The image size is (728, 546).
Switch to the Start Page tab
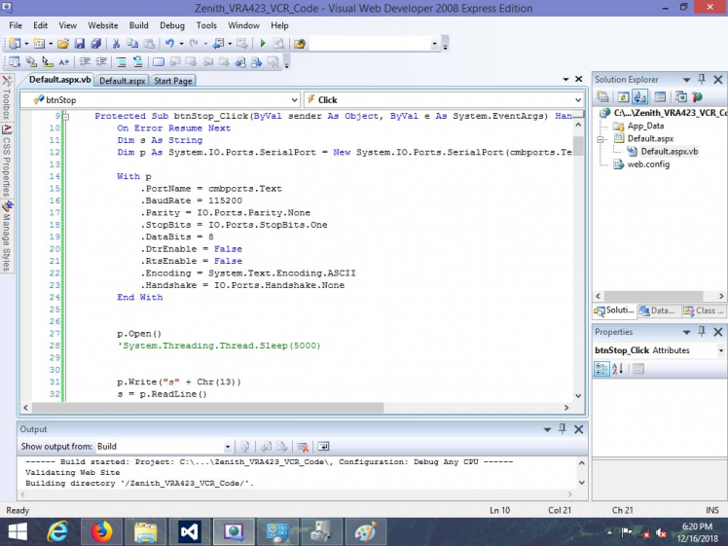pyautogui.click(x=173, y=81)
